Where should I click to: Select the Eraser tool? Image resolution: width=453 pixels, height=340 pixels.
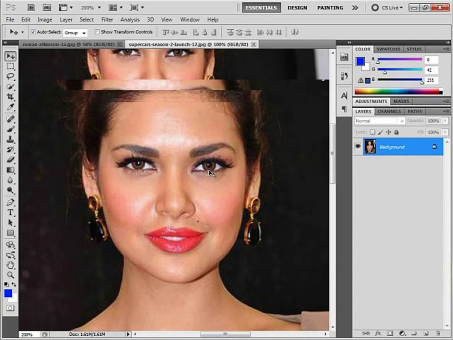pos(10,160)
